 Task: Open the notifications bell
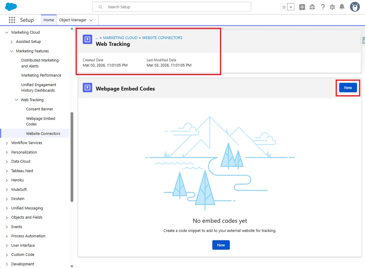click(x=342, y=7)
